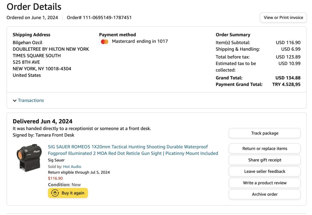
Task: Click the Mastercard logo icon
Action: point(105,41)
